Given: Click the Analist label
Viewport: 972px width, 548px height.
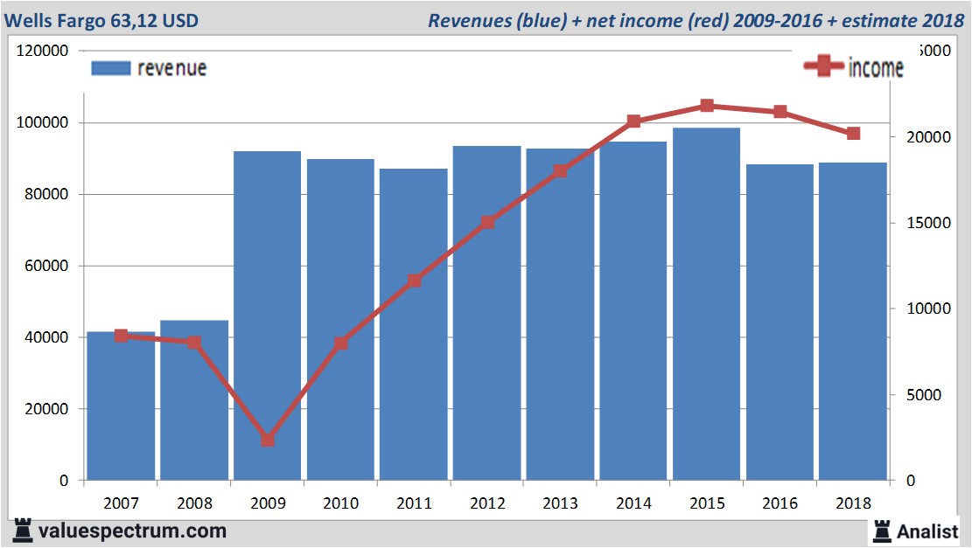Looking at the screenshot, I should 927,531.
